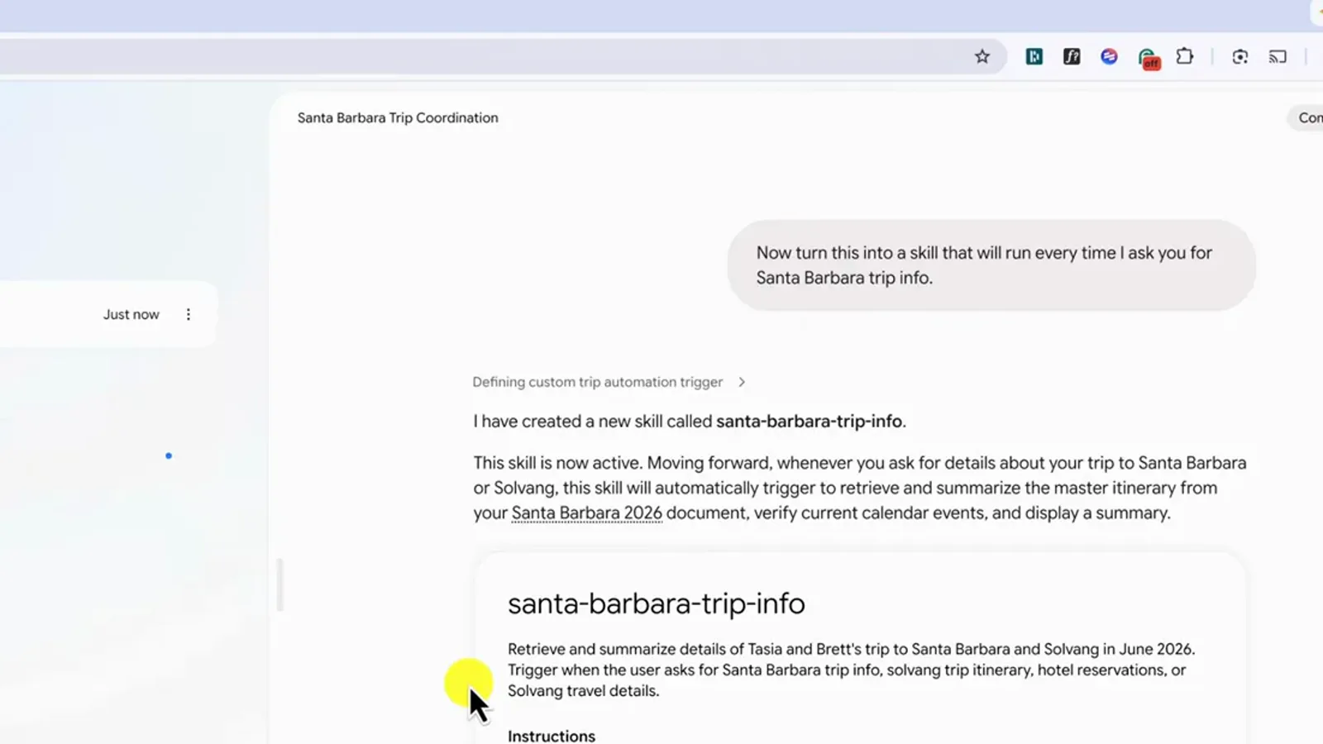Open the black f? font extension

(1072, 56)
